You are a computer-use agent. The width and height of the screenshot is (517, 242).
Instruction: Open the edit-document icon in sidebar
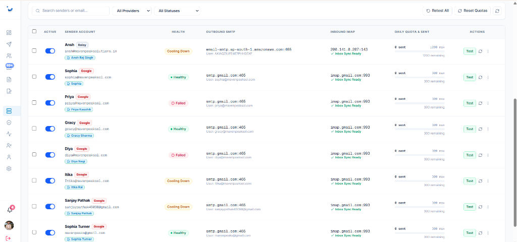point(9,91)
